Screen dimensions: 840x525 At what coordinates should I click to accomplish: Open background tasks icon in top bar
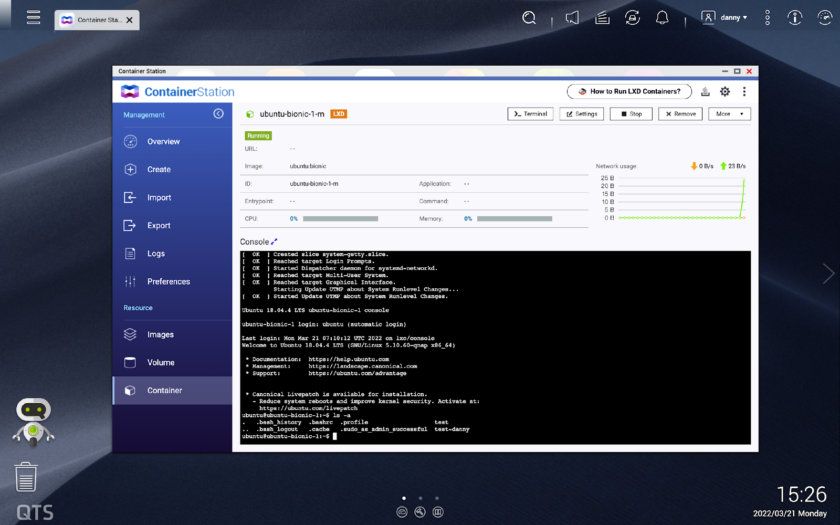coord(602,18)
